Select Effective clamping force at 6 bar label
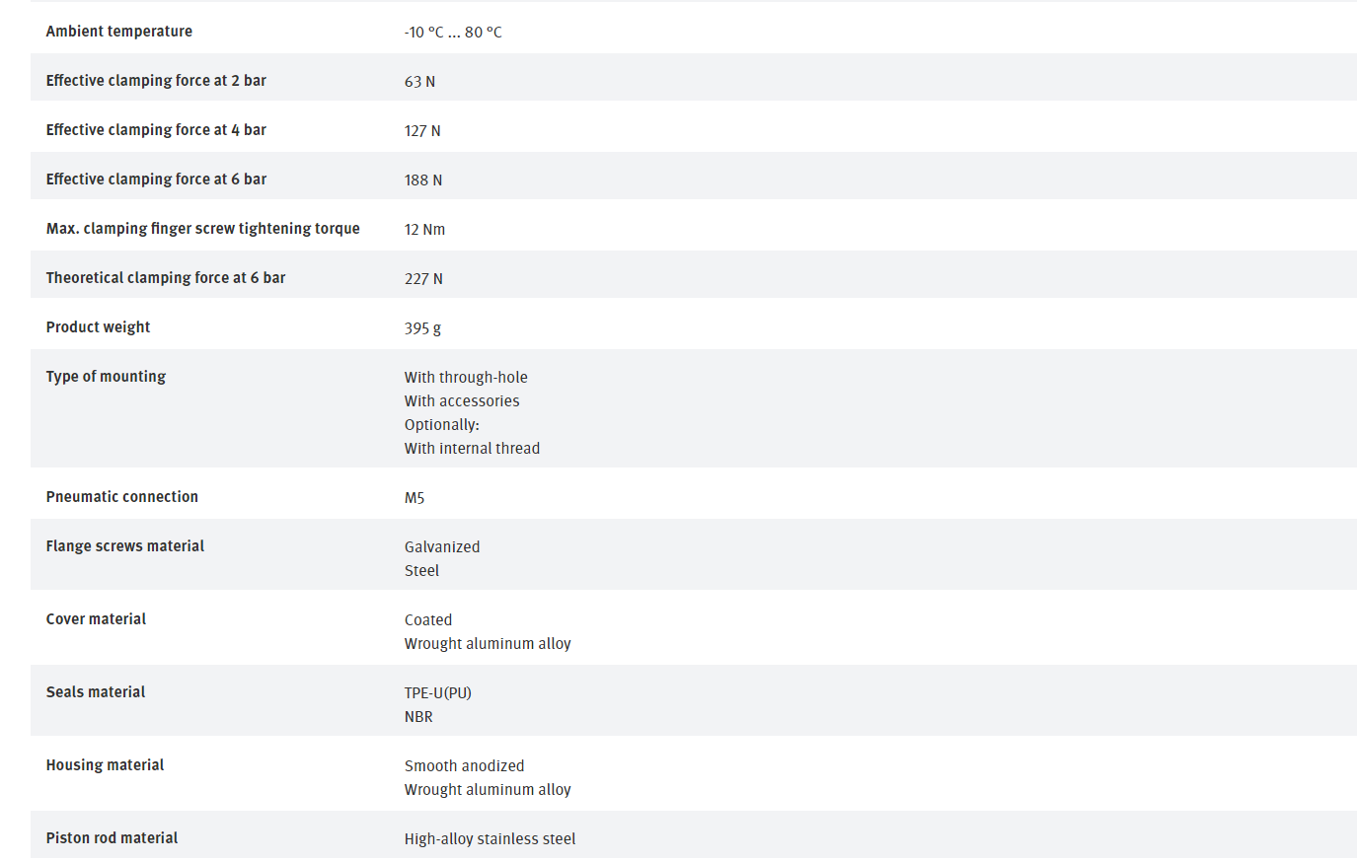1359x863 pixels. (x=156, y=180)
